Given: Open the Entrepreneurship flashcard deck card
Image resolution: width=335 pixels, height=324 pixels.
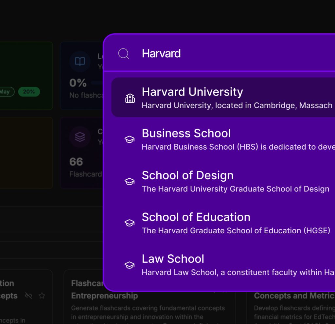Looking at the screenshot, I should tap(150, 297).
